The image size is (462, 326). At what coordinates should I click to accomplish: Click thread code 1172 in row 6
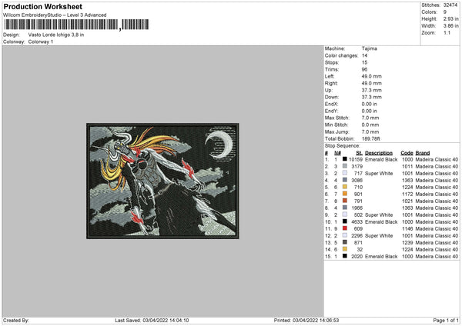[407, 195]
